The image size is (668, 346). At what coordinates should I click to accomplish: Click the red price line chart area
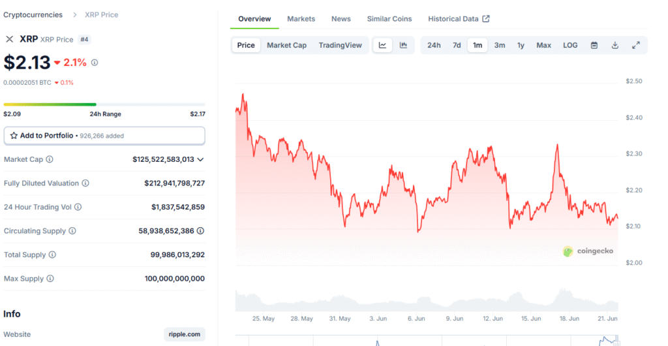point(427,179)
